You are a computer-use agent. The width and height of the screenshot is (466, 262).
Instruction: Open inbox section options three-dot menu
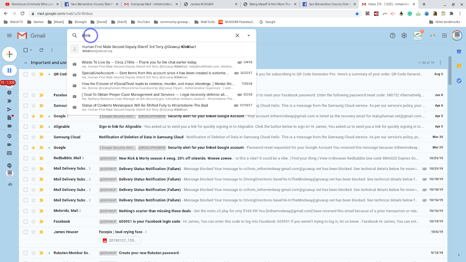(x=441, y=63)
